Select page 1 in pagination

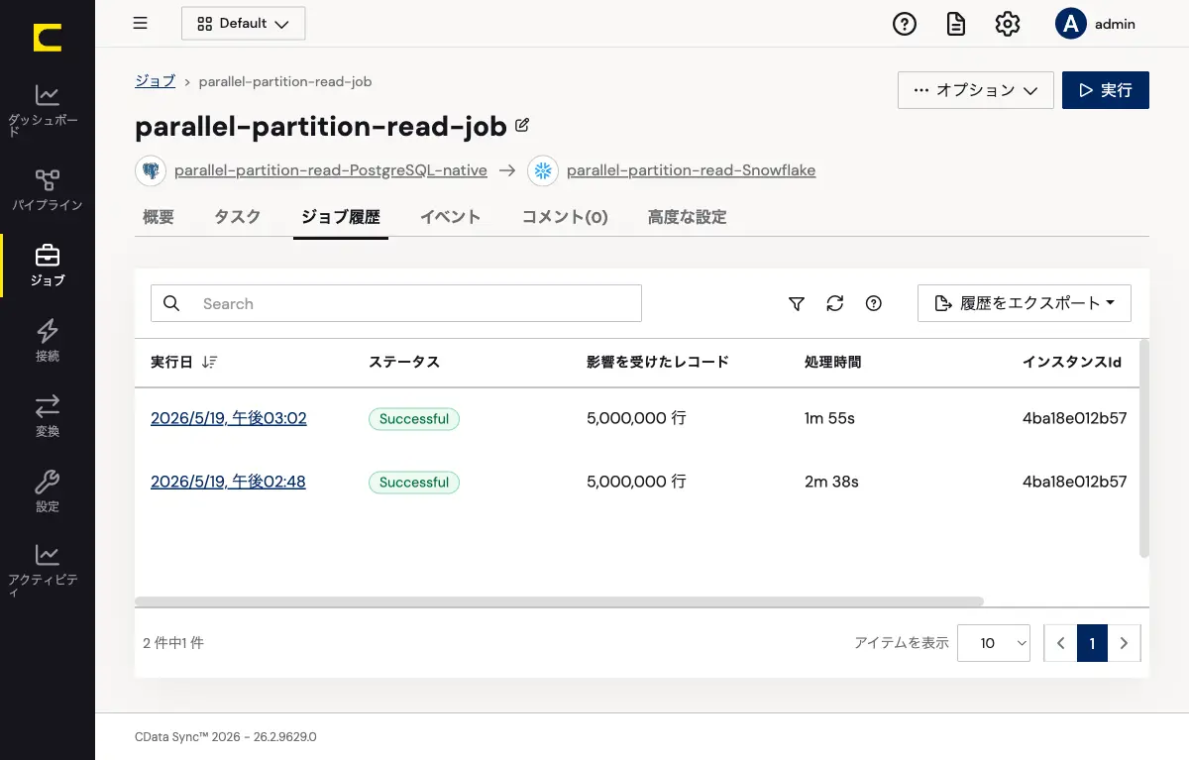[x=1092, y=643]
